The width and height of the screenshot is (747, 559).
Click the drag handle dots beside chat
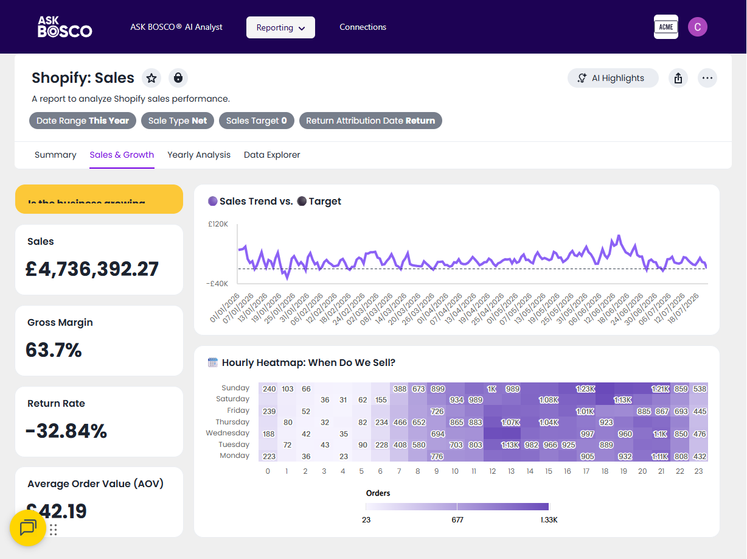point(54,530)
